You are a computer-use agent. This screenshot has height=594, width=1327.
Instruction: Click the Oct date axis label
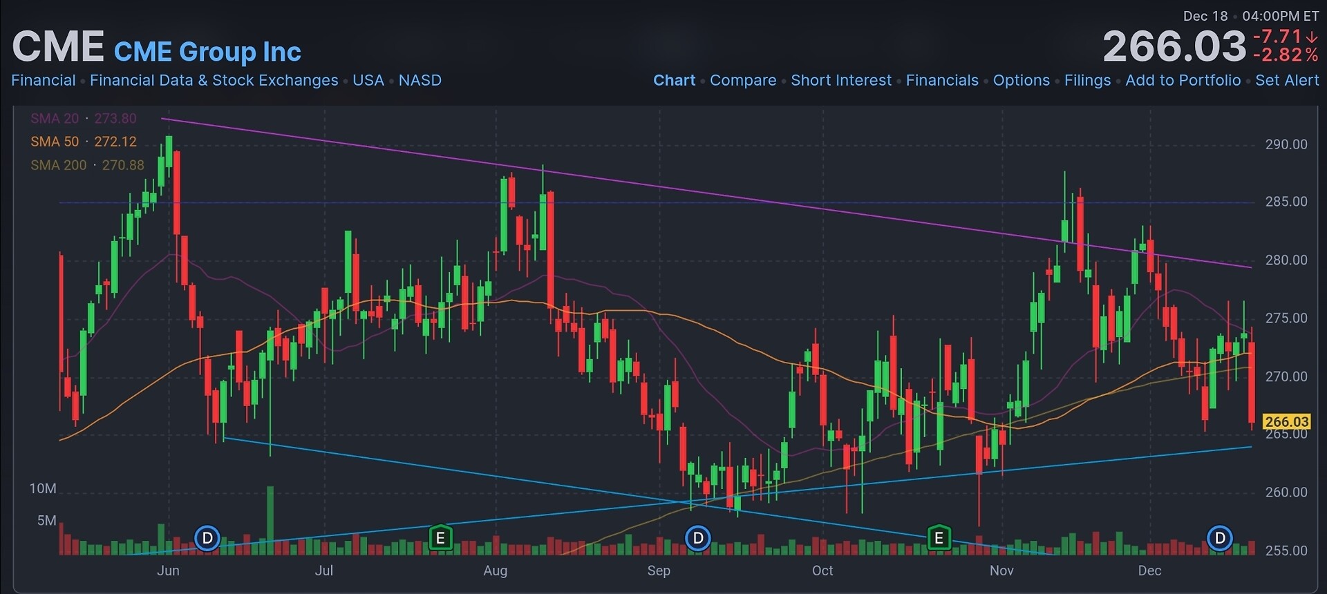[822, 571]
